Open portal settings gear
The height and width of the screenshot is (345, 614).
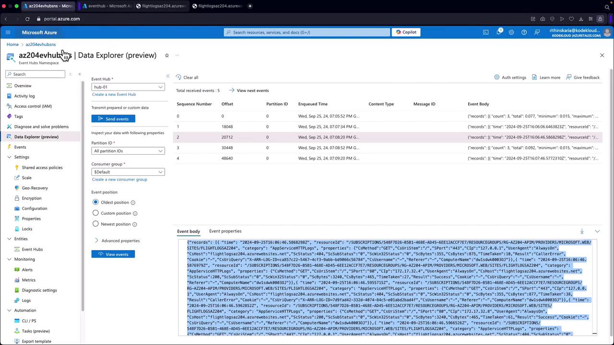(511, 32)
